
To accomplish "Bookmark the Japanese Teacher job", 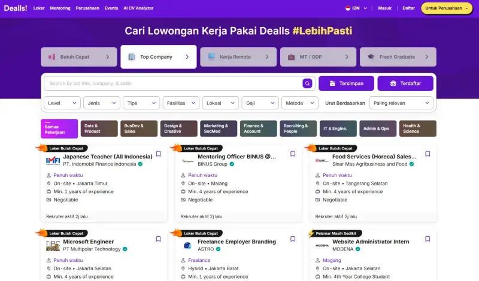I will point(158,154).
